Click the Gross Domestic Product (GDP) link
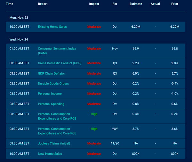 [x=60, y=63]
